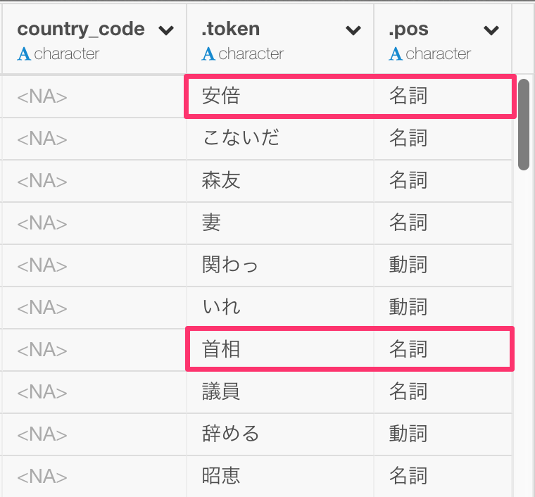Click the 昭恵 token cell
Image resolution: width=535 pixels, height=497 pixels.
coord(221,476)
